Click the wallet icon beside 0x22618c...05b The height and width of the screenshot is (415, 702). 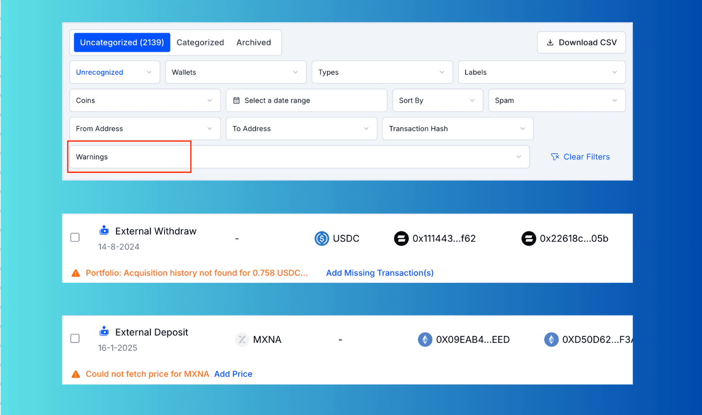pos(529,238)
